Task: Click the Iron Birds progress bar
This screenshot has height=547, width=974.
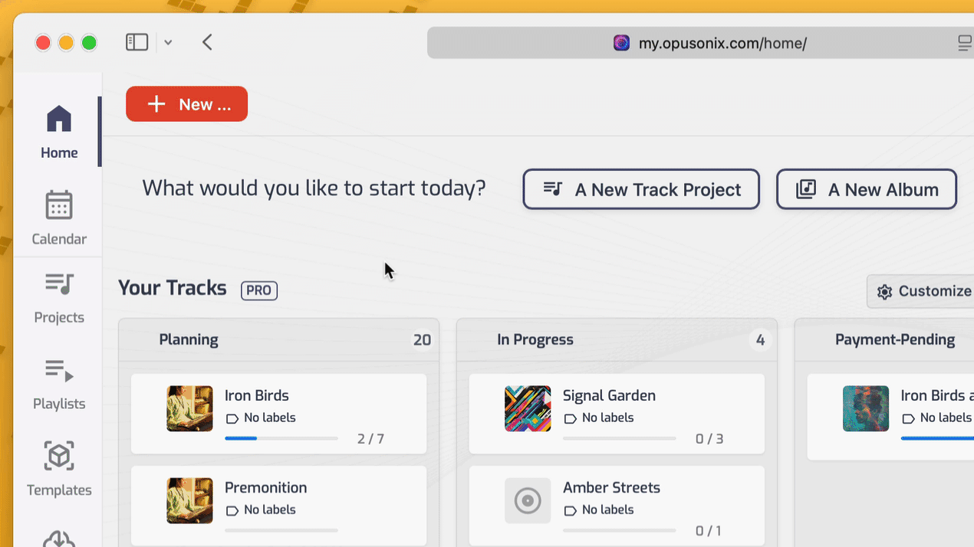Action: coord(281,439)
